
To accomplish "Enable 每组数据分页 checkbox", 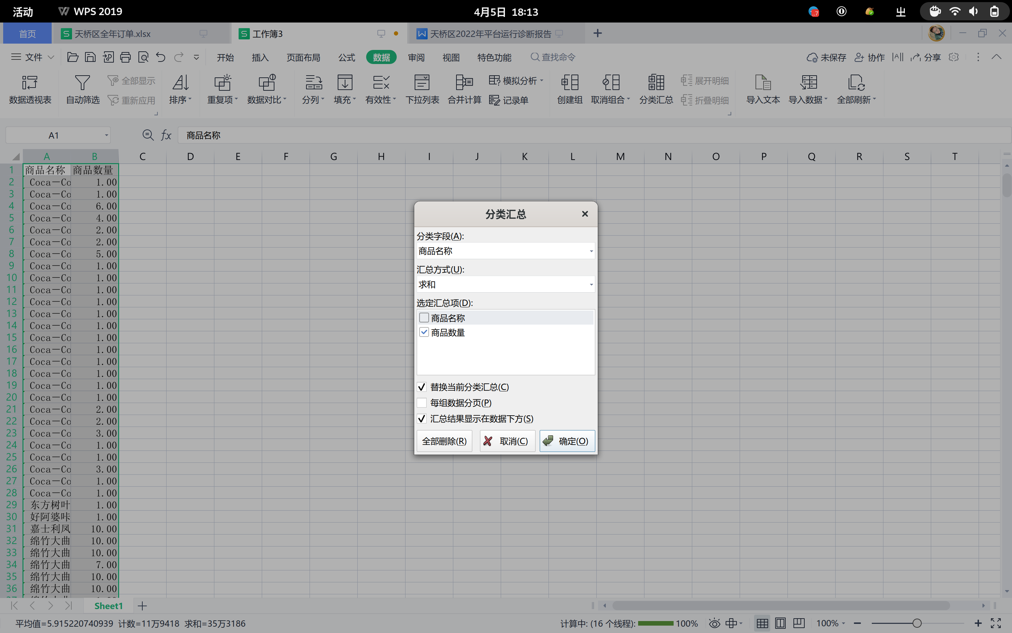I will click(422, 403).
